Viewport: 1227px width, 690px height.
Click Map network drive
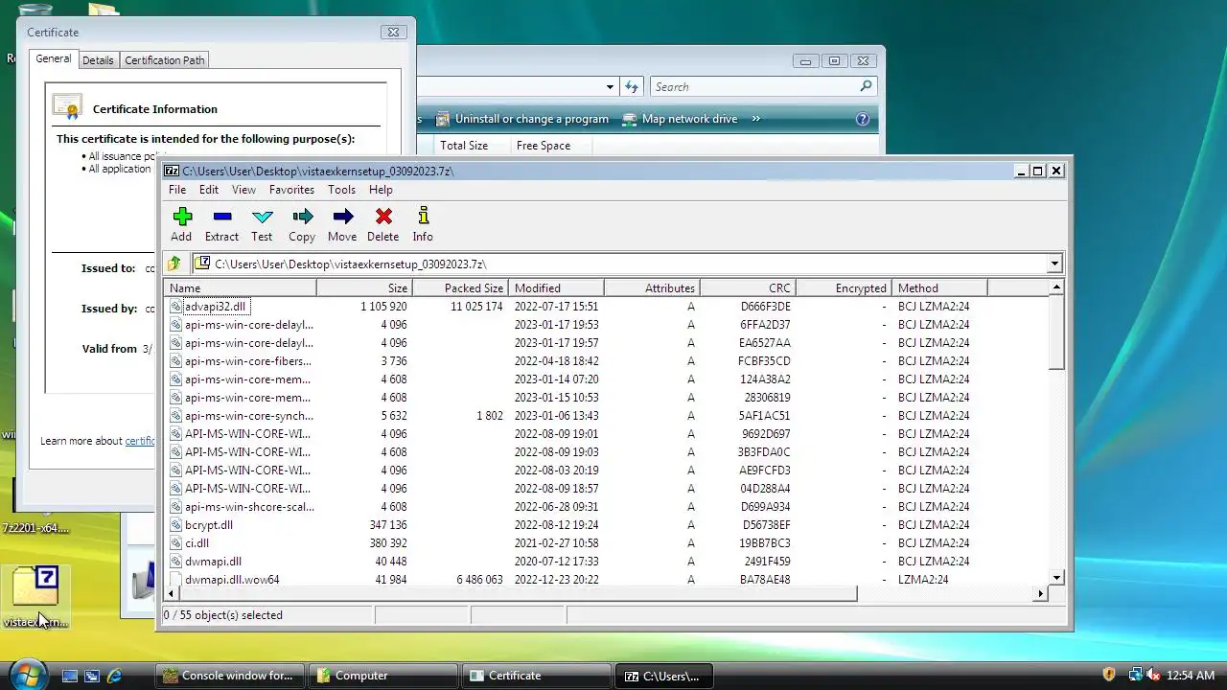(681, 119)
